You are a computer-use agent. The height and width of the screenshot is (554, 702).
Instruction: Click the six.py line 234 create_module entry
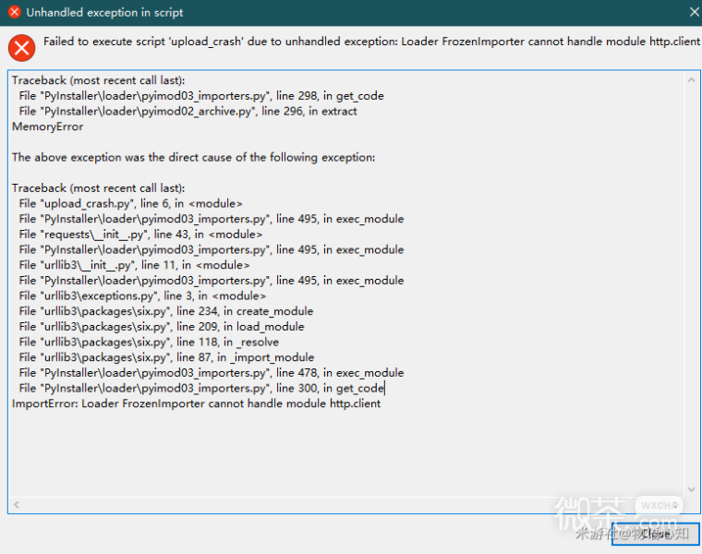point(165,311)
